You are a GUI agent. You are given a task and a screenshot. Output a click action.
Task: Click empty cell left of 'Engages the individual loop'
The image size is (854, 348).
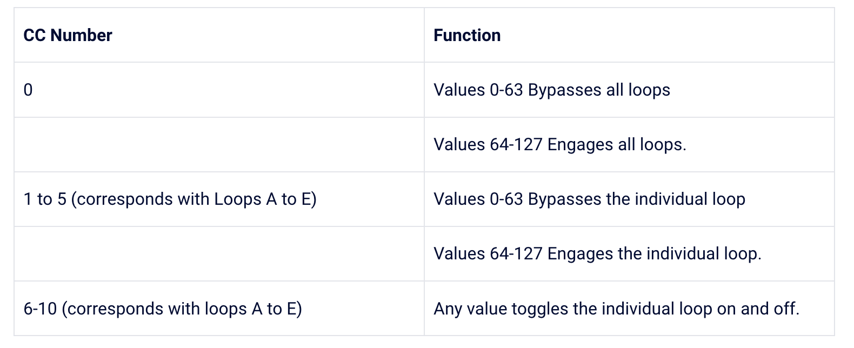point(219,254)
